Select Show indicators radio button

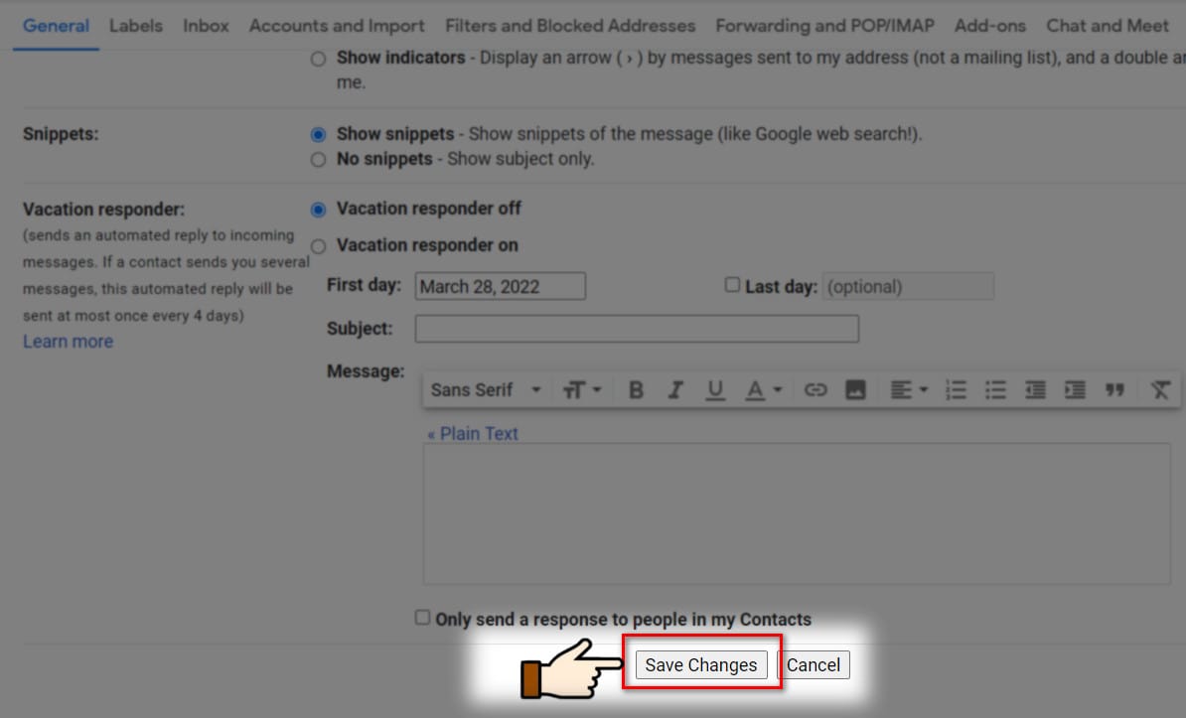click(x=319, y=59)
